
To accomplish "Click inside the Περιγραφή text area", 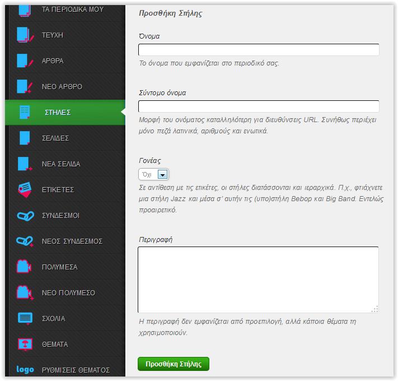I will coord(258,280).
